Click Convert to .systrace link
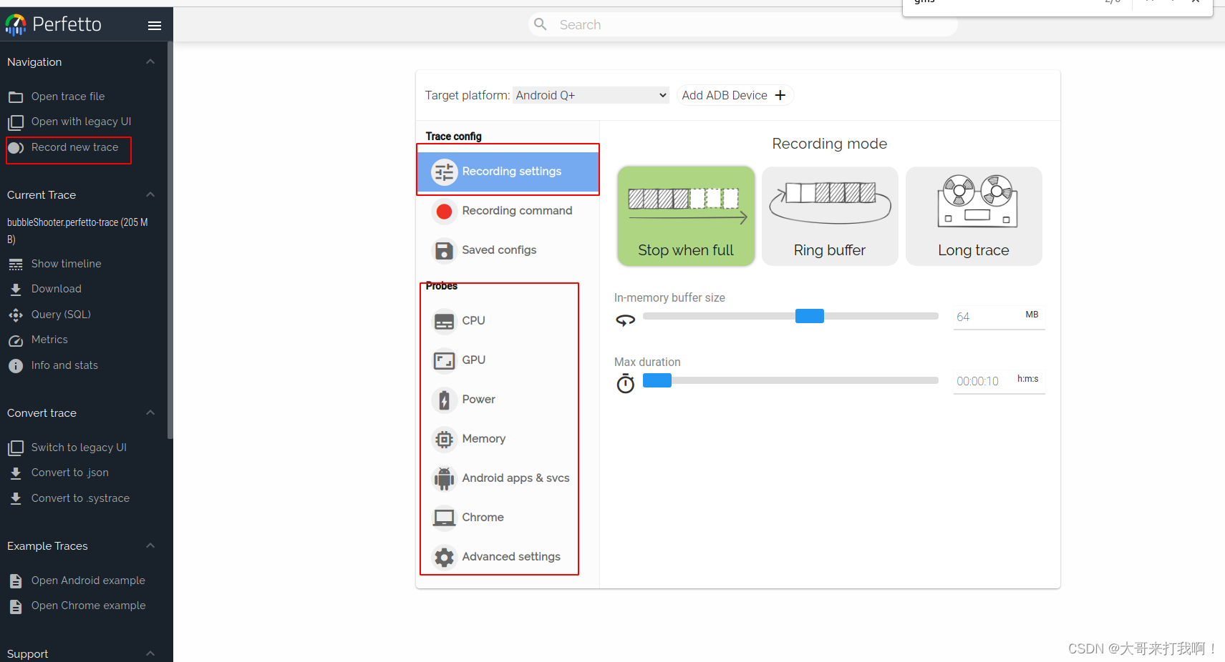The height and width of the screenshot is (662, 1225). 80,498
